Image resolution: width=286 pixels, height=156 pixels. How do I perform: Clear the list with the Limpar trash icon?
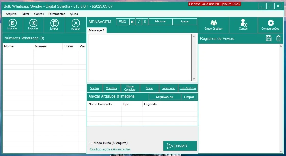pyautogui.click(x=54, y=23)
